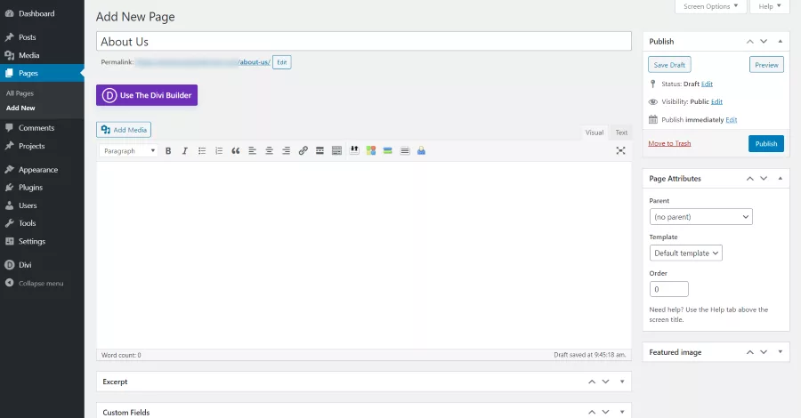Click Add Media button
The image size is (801, 418).
pos(124,130)
